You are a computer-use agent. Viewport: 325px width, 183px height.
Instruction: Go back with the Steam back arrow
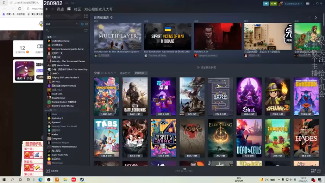(x=47, y=9)
